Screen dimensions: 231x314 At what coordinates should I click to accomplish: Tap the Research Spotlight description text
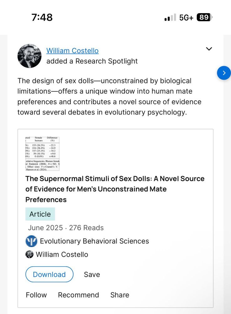click(x=109, y=96)
